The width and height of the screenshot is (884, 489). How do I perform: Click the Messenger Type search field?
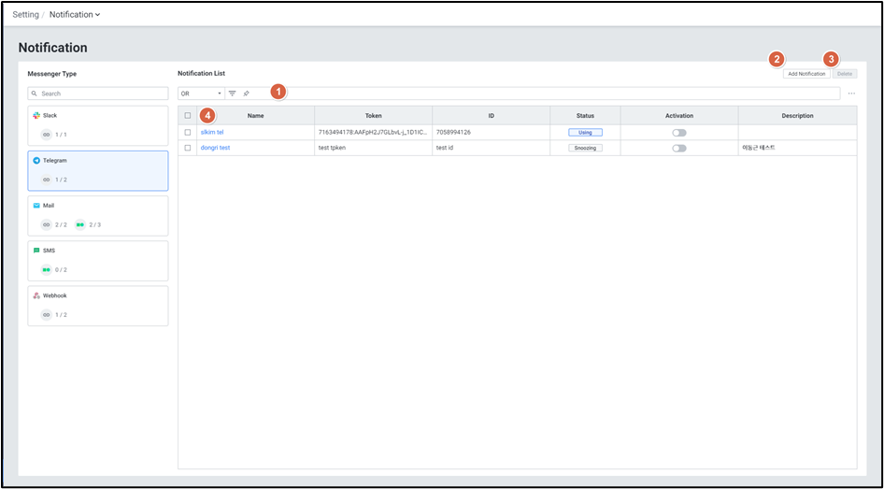pyautogui.click(x=98, y=93)
